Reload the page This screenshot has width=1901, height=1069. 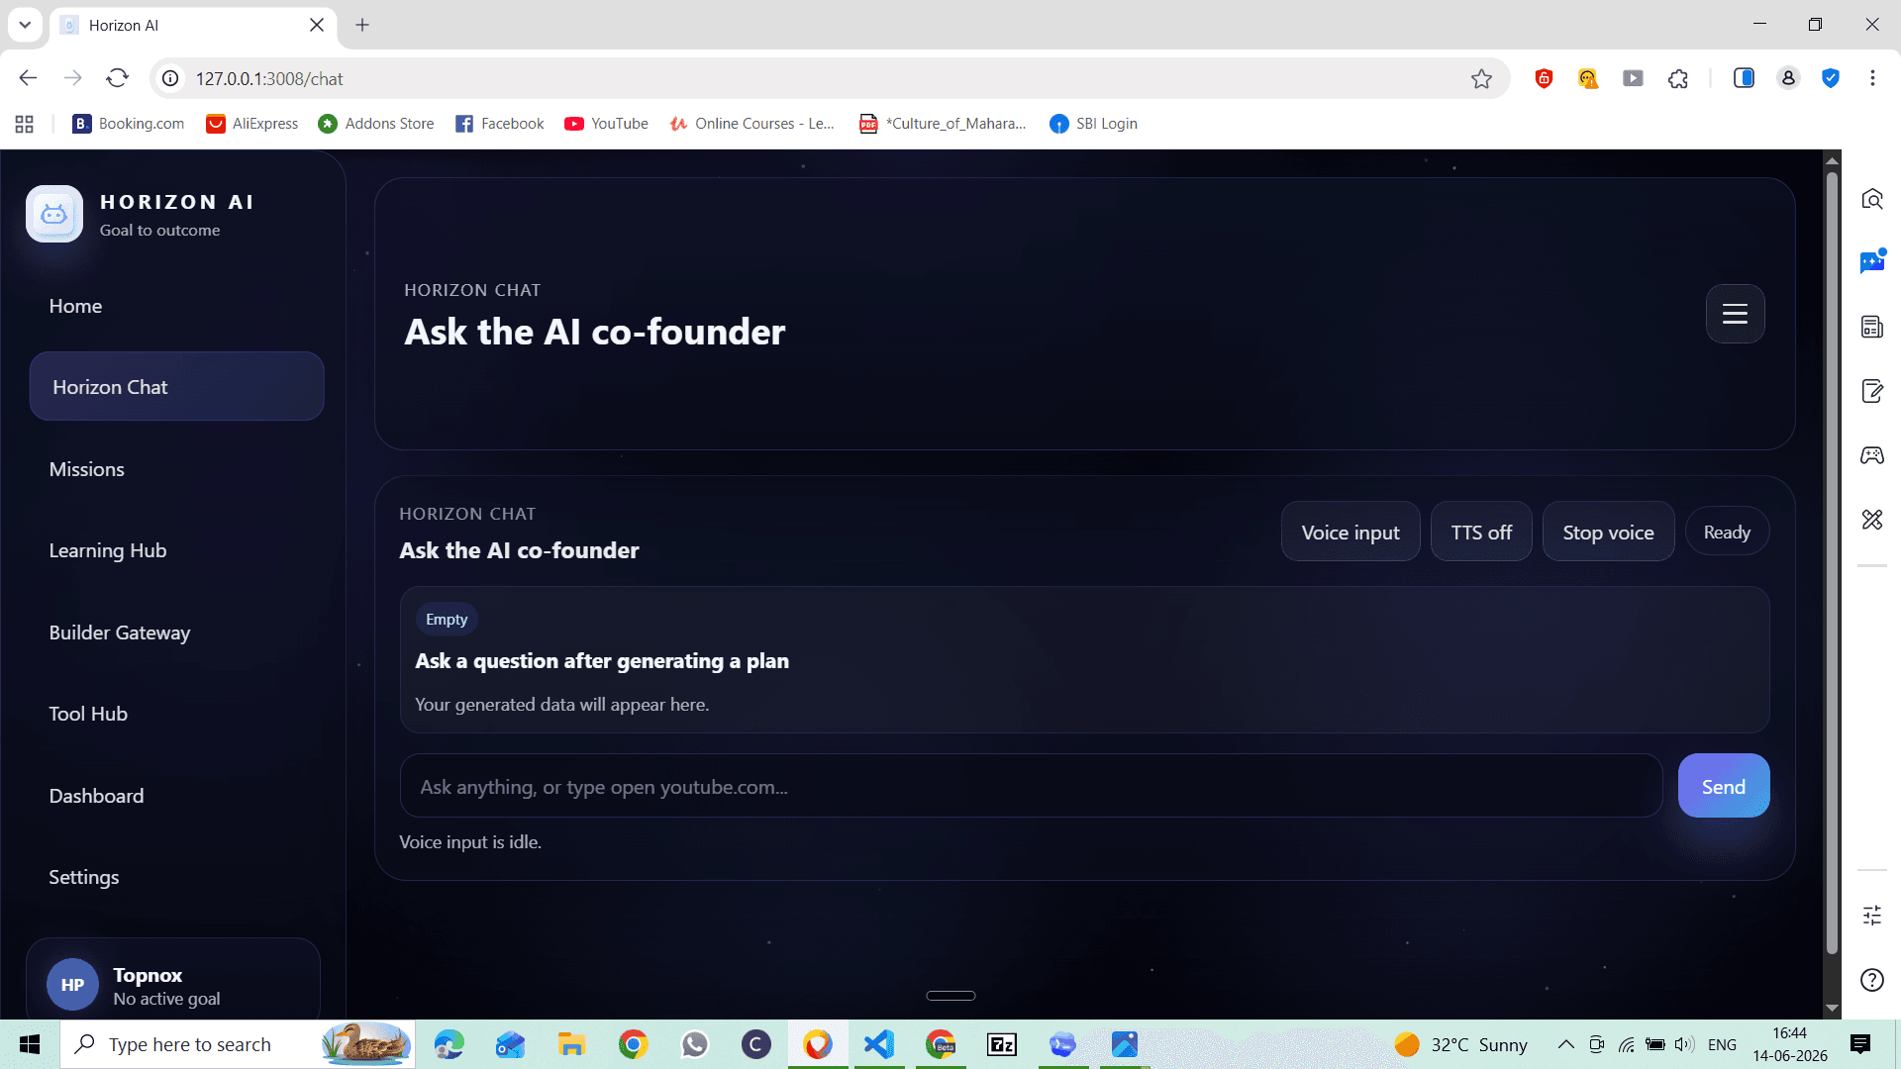point(118,78)
